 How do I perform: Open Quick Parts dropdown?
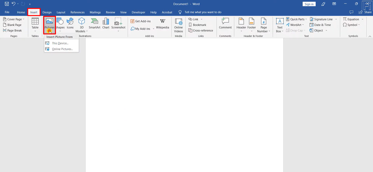(x=296, y=19)
